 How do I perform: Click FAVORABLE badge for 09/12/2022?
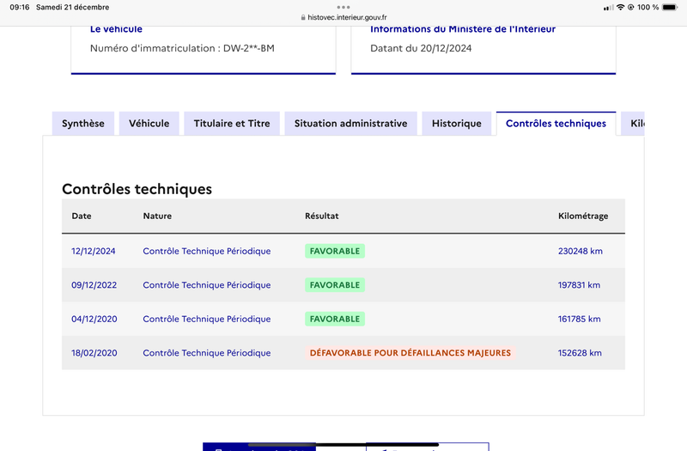coord(335,285)
